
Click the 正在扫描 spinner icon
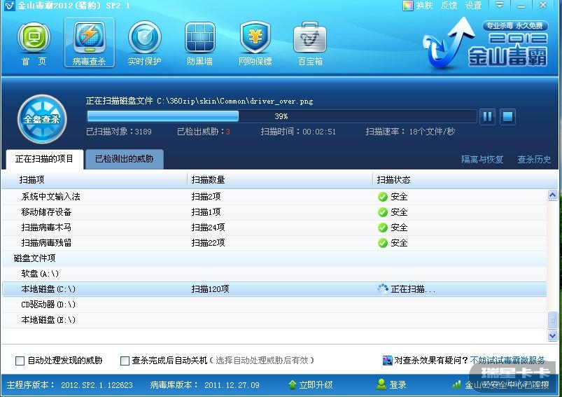pos(383,288)
